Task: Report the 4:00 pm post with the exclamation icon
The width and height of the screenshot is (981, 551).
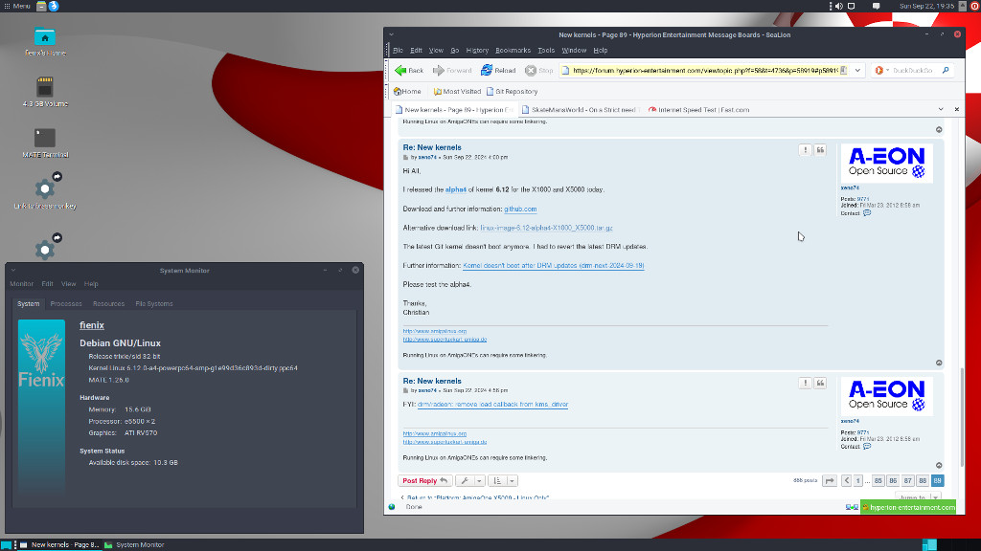Action: 805,150
